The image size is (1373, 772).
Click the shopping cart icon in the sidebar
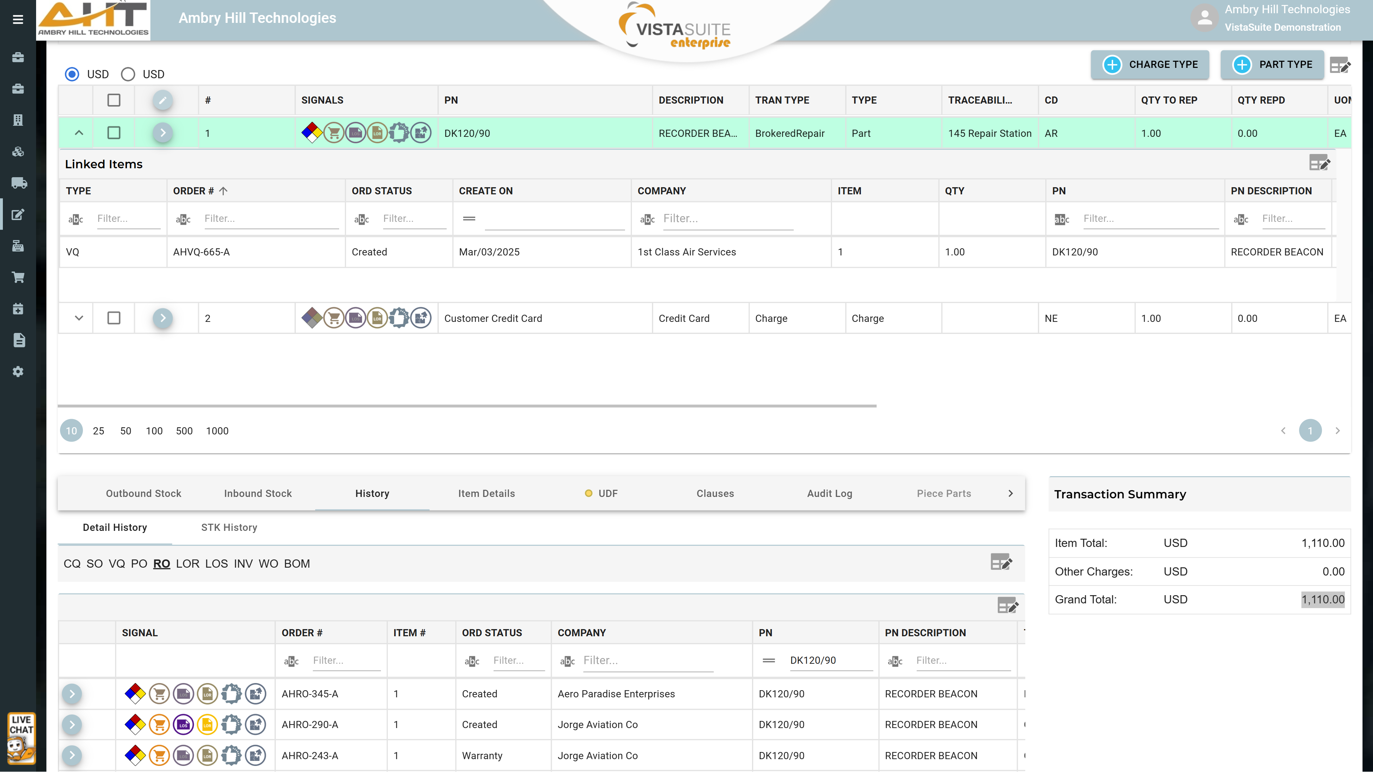coord(18,277)
